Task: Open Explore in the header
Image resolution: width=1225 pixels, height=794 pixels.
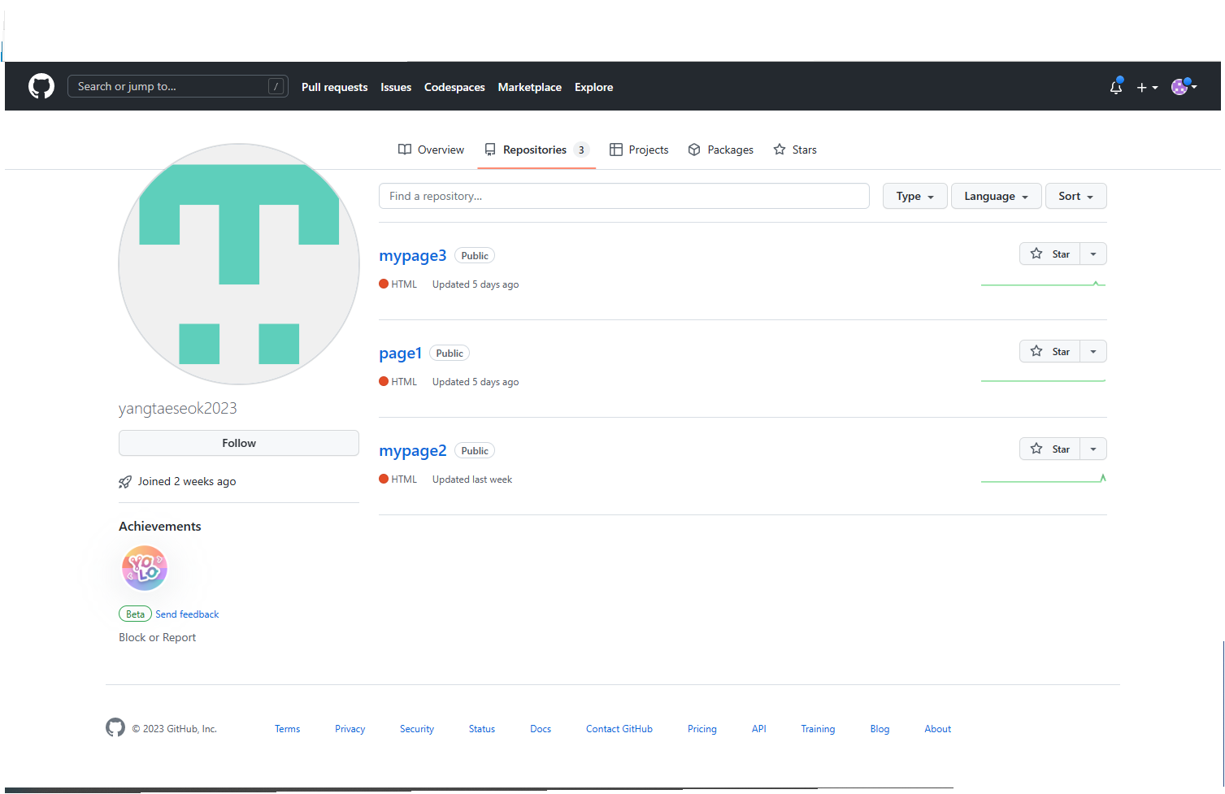Action: 593,87
